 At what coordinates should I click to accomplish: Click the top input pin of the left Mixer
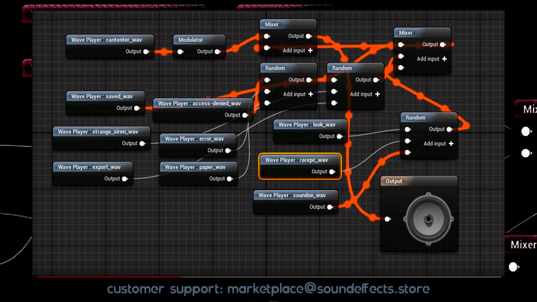(x=266, y=36)
